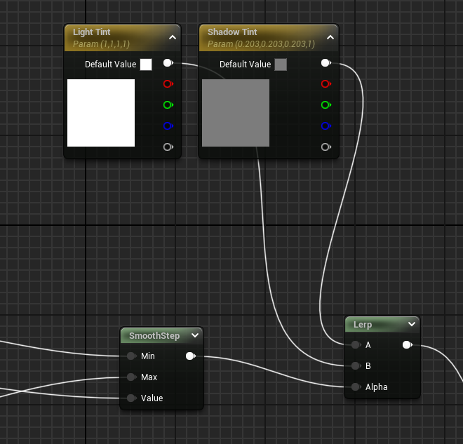Click the SmoothStep Value input pin
Screen dimensions: 463x444
(x=132, y=398)
